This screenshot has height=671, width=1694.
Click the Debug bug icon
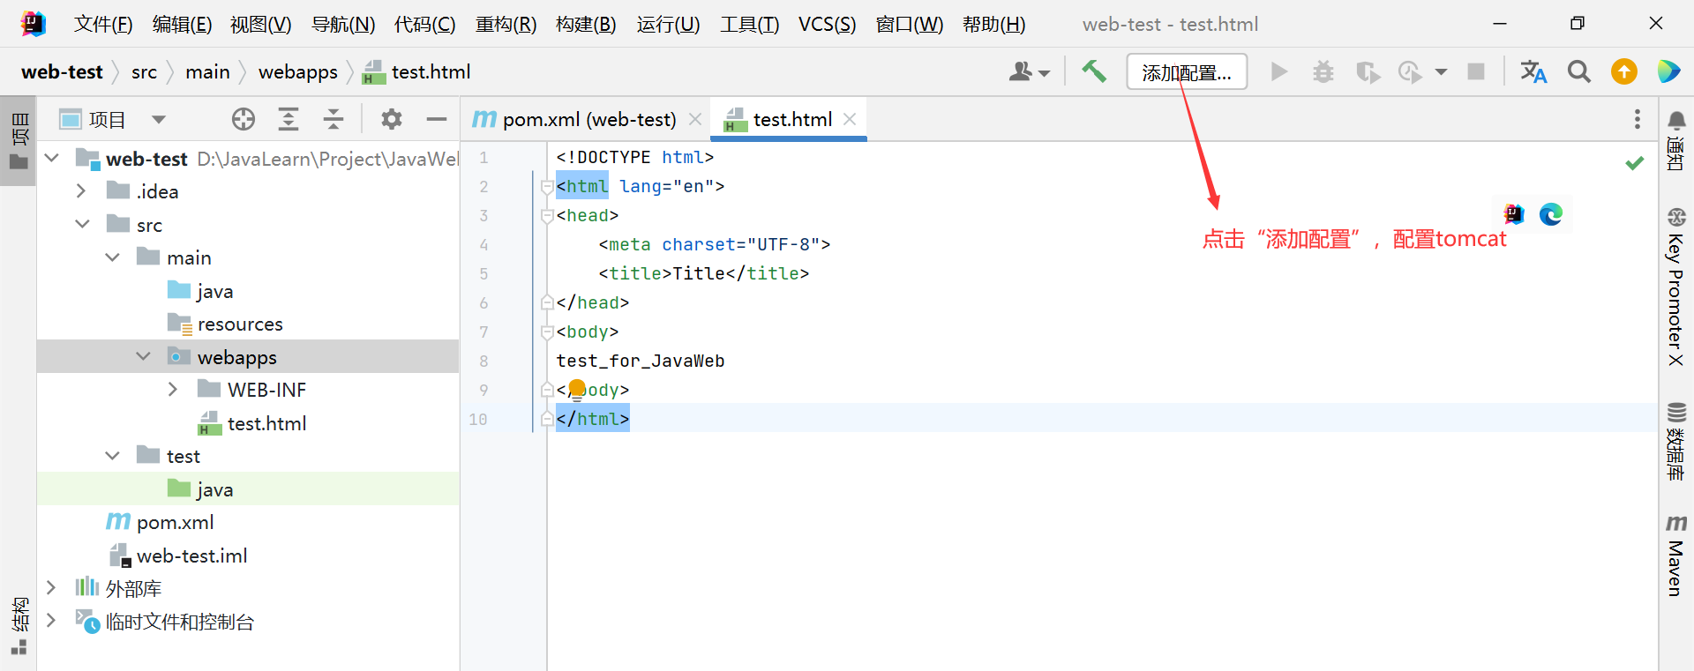click(1323, 71)
